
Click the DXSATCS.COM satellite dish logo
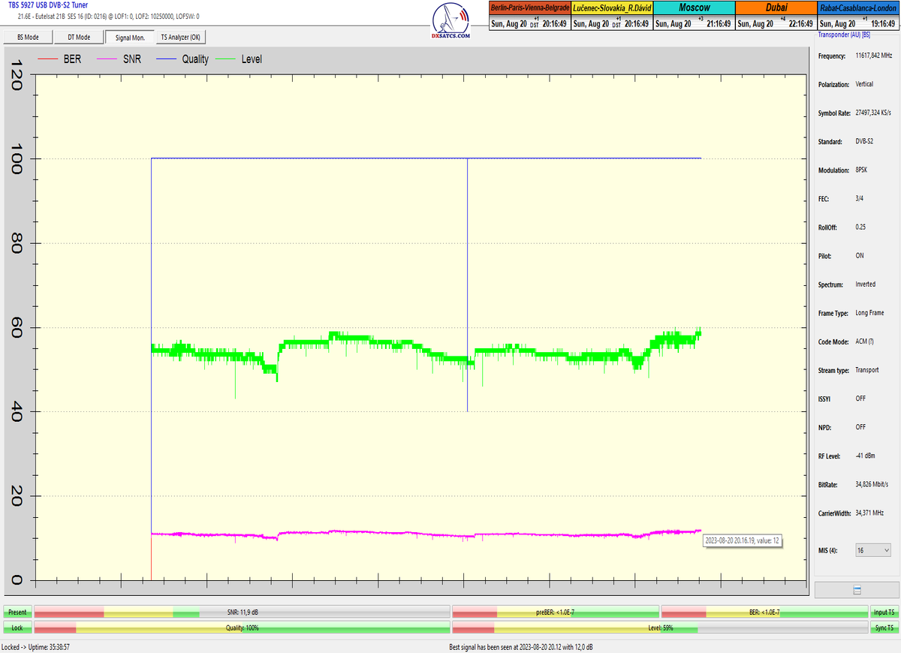[452, 20]
